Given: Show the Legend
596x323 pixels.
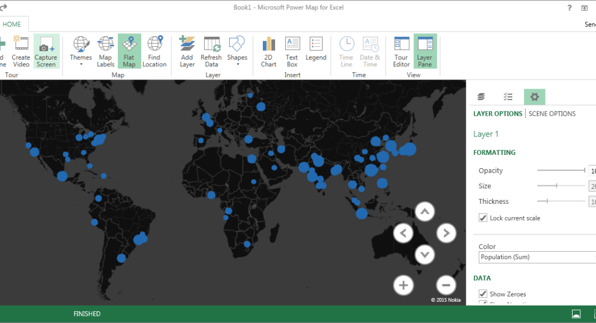Looking at the screenshot, I should pyautogui.click(x=316, y=49).
